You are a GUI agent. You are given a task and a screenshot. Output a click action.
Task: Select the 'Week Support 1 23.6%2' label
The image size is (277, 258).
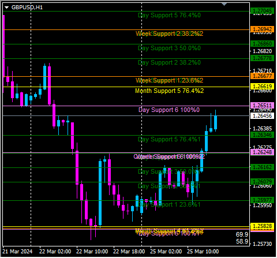[169, 80]
